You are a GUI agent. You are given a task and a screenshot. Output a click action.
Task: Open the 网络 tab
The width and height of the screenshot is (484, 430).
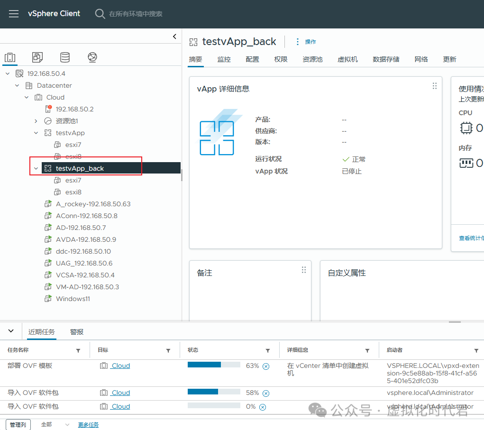421,59
